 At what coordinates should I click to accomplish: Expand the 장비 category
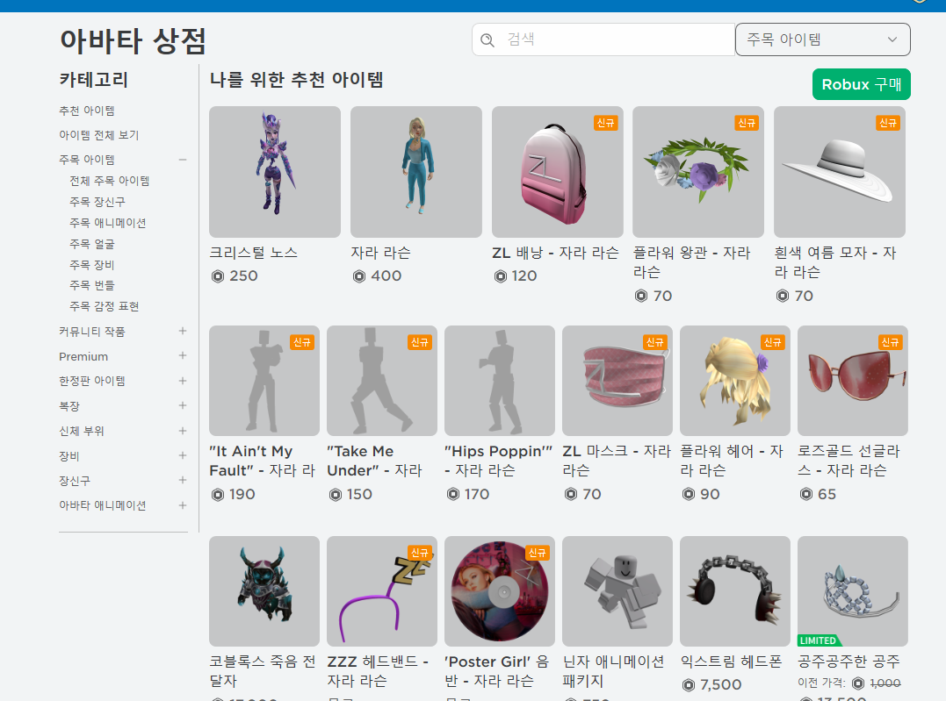[x=182, y=455]
